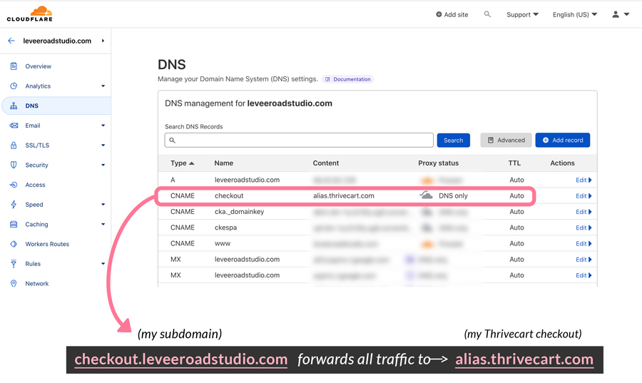Open the Network menu item
This screenshot has height=383, width=642.
click(37, 284)
